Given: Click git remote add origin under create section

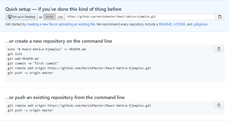Looking at the screenshot, I should pyautogui.click(x=79, y=68).
